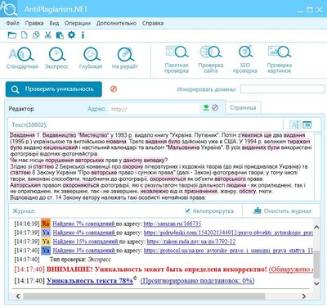Viewport: 327px width, 308px height.
Task: Click the journal vertical scrollbar thumb
Action: coord(316,264)
